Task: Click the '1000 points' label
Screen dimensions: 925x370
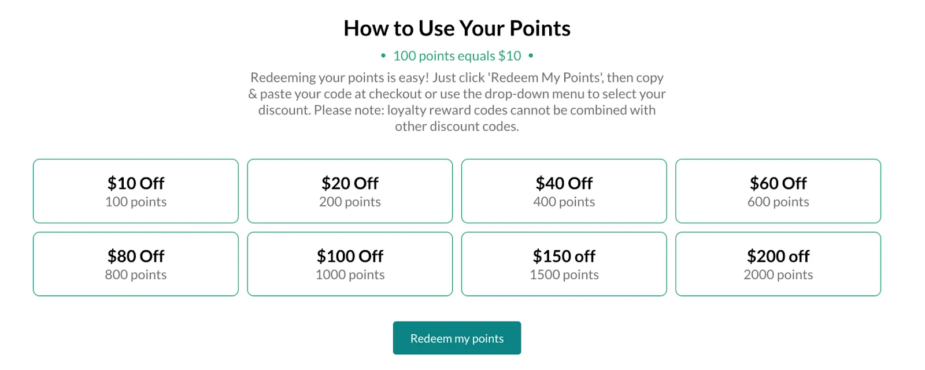Action: (350, 275)
